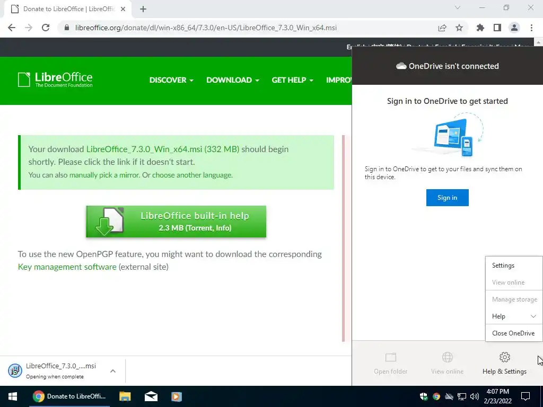
Task: Open the Windows Start menu
Action: pyautogui.click(x=13, y=396)
